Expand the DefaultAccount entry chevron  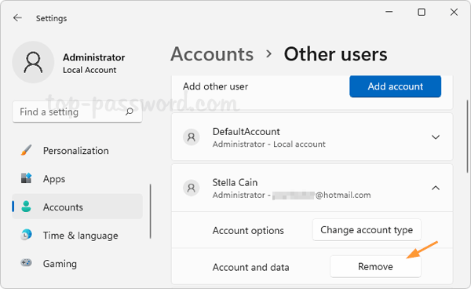436,137
